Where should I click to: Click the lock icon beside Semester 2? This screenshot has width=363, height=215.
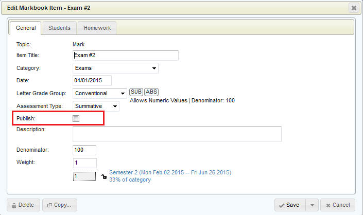(104, 177)
